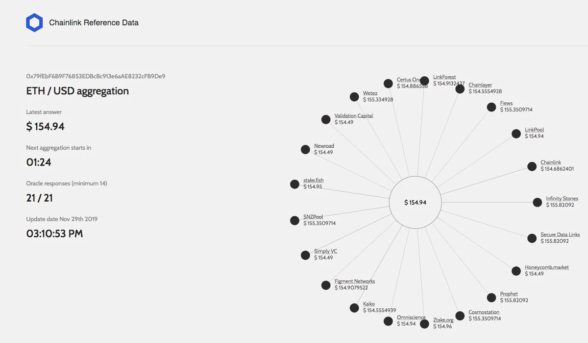588x343 pixels.
Task: Follow the Cosmostation oracle link
Action: [x=484, y=312]
